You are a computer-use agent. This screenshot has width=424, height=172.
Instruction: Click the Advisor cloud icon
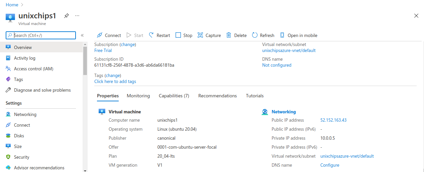pyautogui.click(x=8, y=168)
